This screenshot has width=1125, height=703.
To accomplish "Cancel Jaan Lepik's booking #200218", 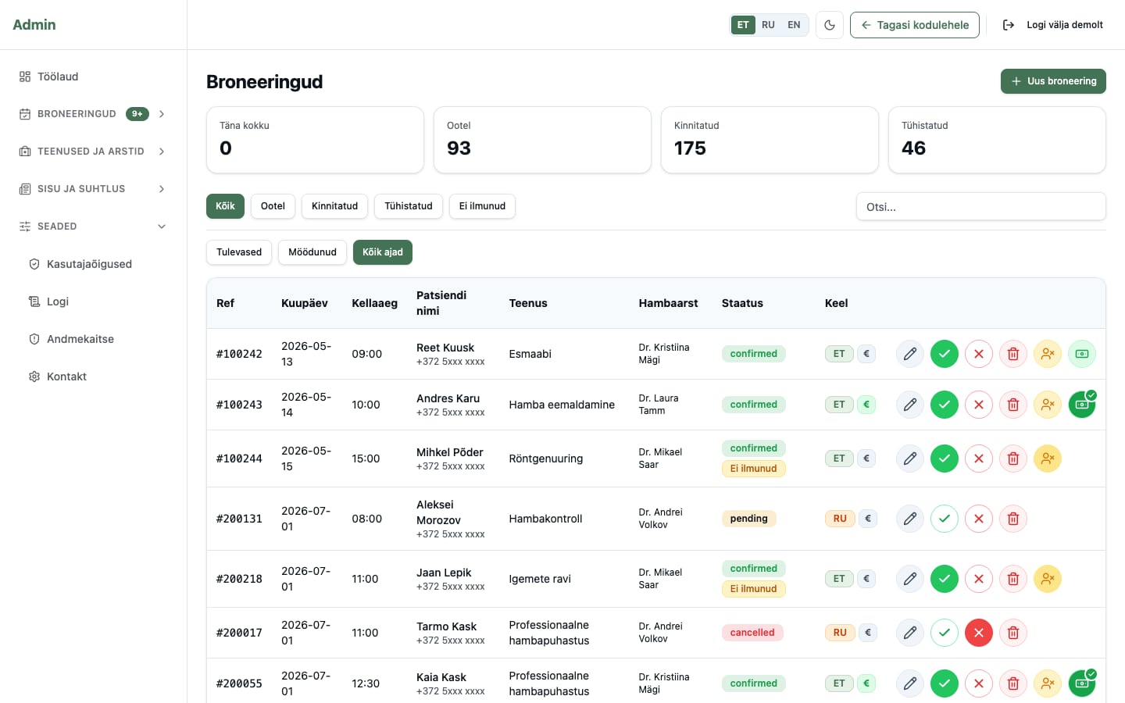I will pos(979,579).
